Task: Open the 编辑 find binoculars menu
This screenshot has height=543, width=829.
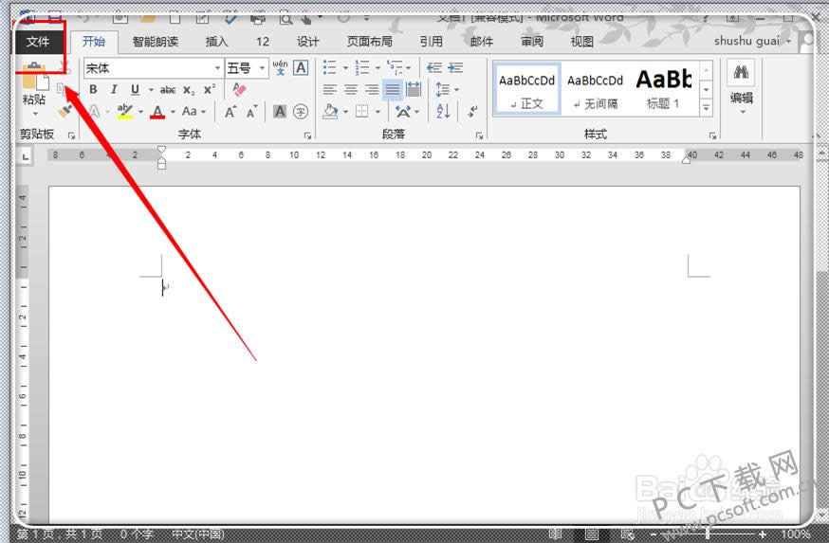Action: [x=741, y=87]
